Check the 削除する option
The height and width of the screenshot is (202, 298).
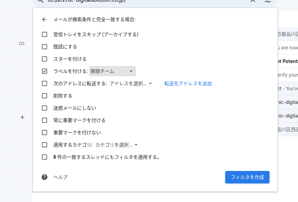click(44, 96)
